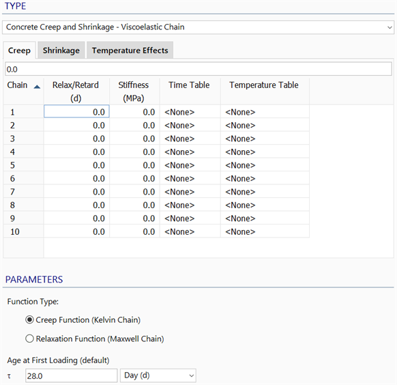Select chain 7 Relax/Retard cell
397x385 pixels.
click(x=76, y=192)
